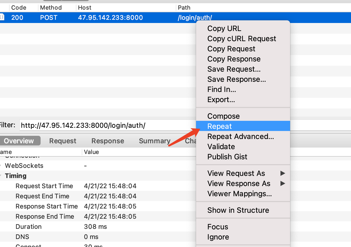This screenshot has width=351, height=247.
Task: Choose Ignore in the context menu
Action: point(218,237)
